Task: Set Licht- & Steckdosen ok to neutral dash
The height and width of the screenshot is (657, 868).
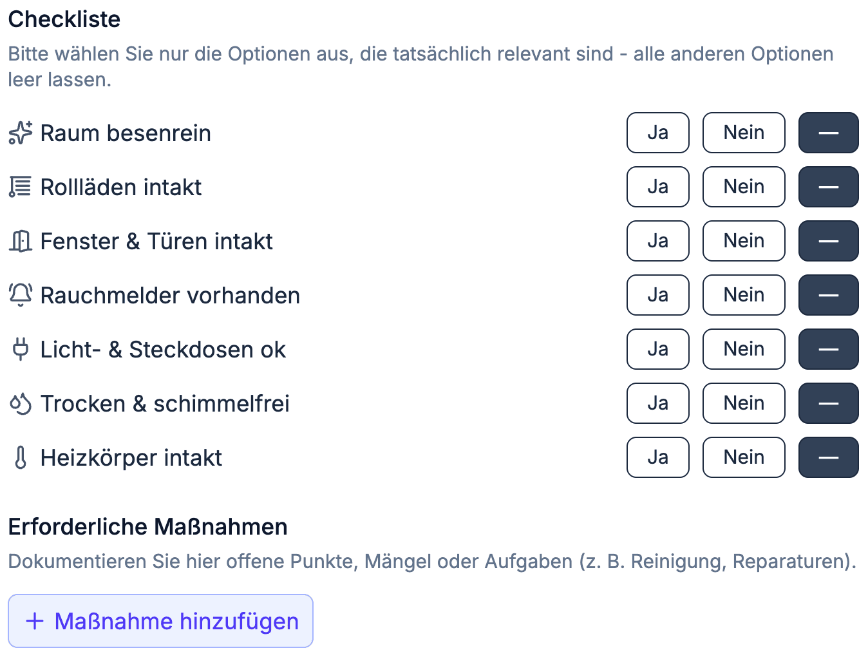Action: point(828,349)
